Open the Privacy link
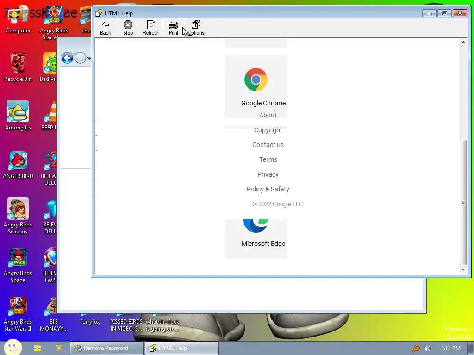474x355 pixels. click(x=268, y=174)
